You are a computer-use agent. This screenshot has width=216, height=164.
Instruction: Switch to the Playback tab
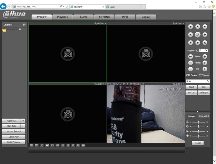63,17
